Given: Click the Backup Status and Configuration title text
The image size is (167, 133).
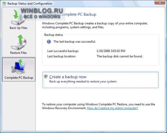Looking at the screenshot, I should point(30,4).
